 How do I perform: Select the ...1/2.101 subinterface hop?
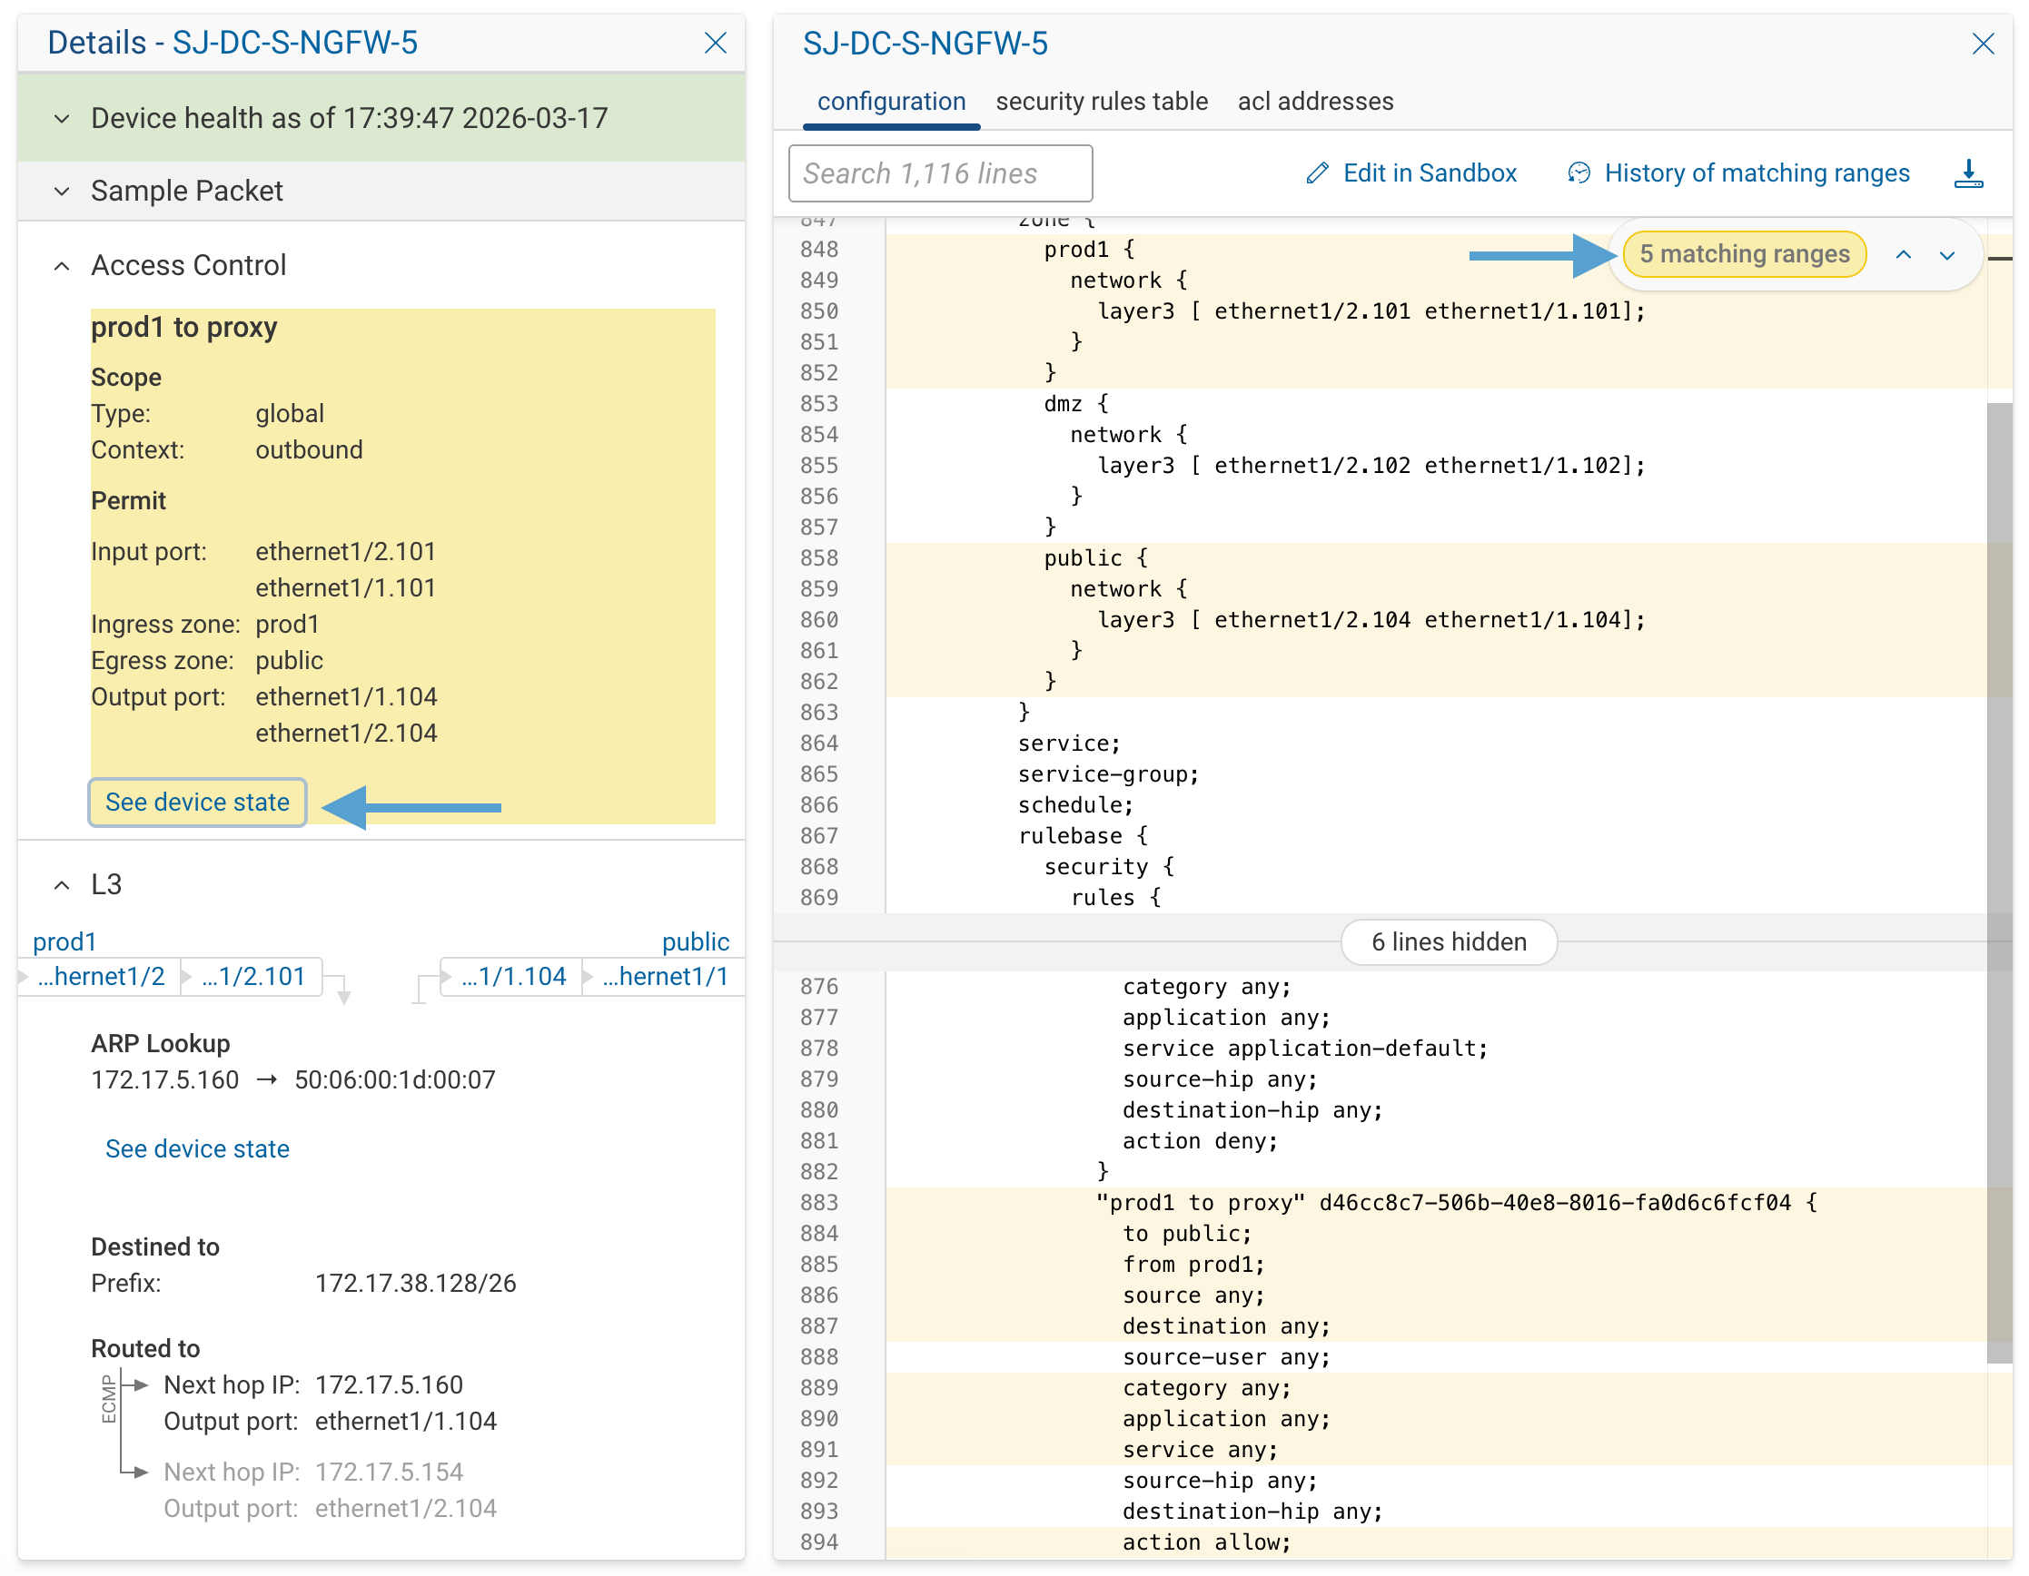[x=252, y=975]
